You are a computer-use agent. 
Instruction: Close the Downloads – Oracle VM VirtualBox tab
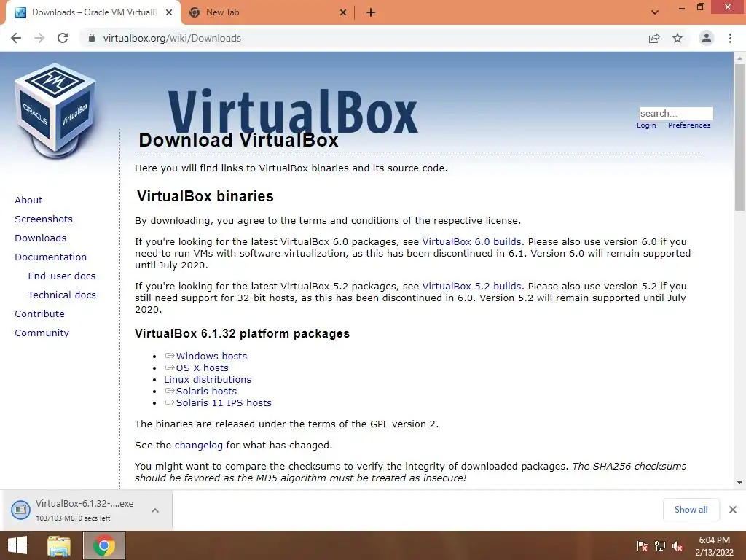[x=169, y=12]
